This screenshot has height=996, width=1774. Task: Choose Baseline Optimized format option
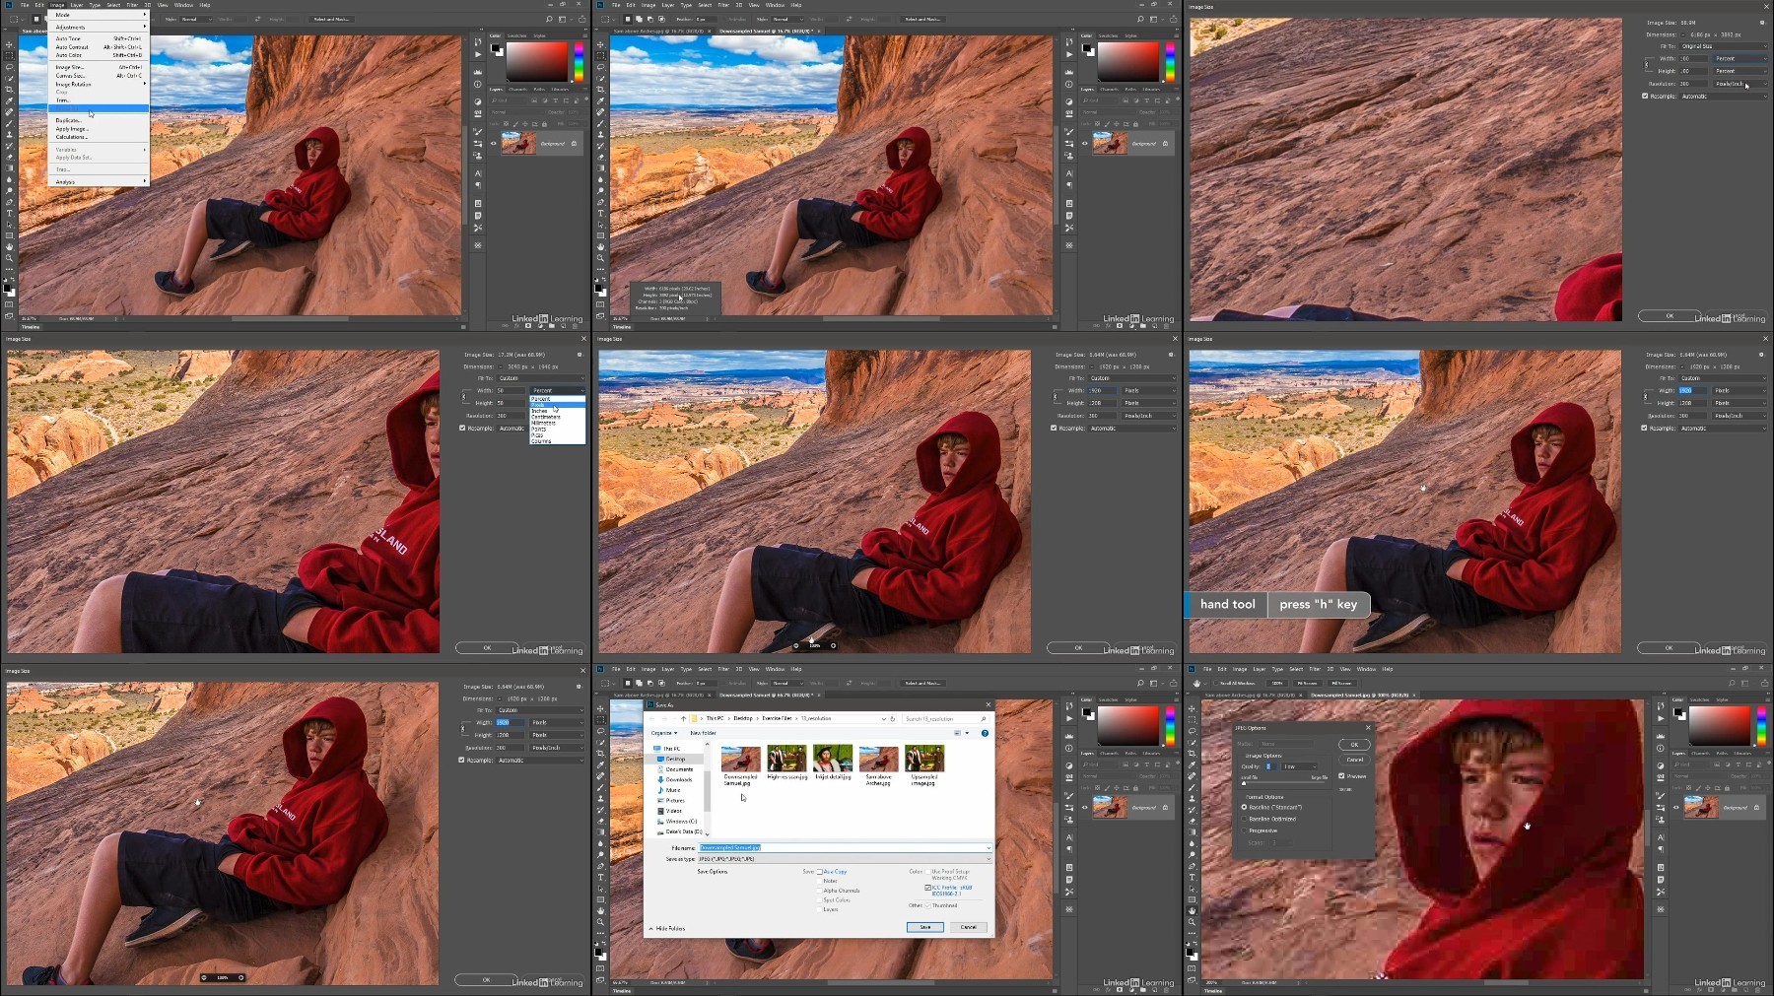[1244, 819]
